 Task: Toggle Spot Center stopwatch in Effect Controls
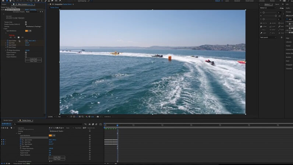(x=8, y=41)
